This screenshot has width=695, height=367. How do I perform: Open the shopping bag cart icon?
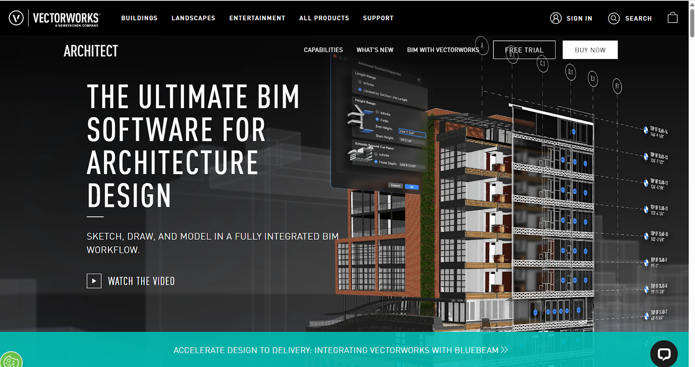click(672, 17)
